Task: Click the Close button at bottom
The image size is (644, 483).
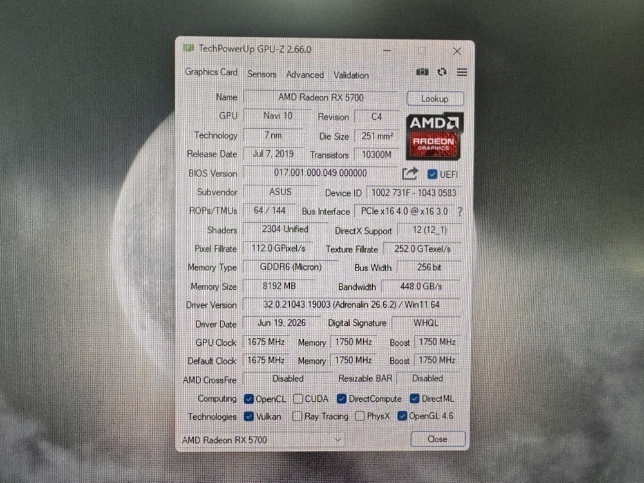Action: [x=437, y=439]
